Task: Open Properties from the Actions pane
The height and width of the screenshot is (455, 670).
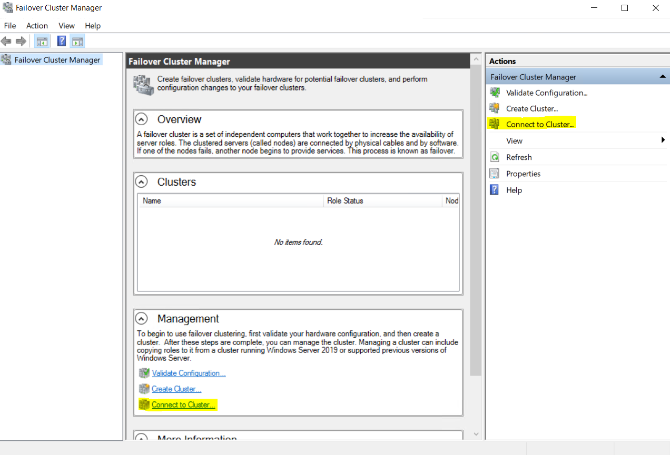Action: [x=524, y=174]
